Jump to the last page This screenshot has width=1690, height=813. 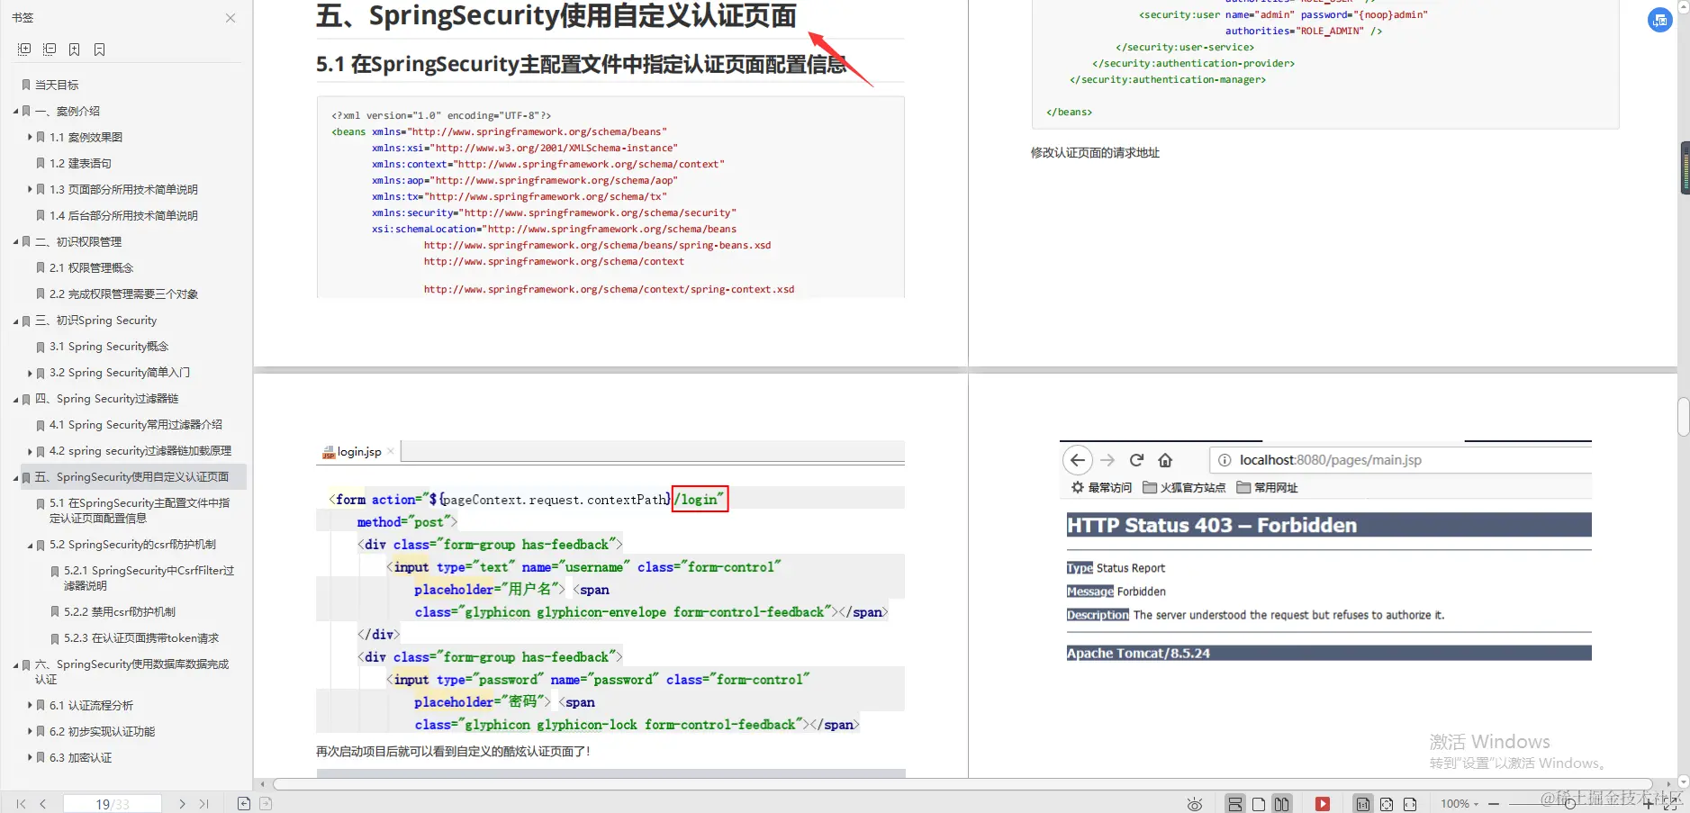[203, 803]
